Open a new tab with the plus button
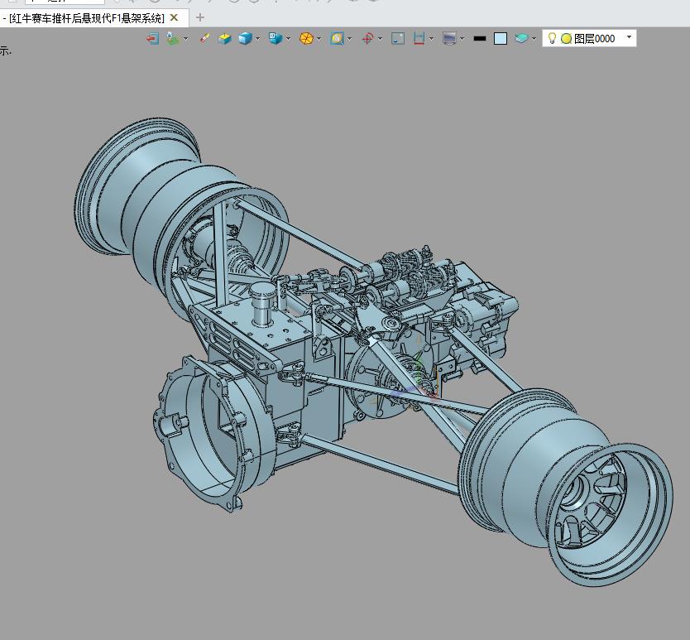The width and height of the screenshot is (690, 640). point(199,17)
